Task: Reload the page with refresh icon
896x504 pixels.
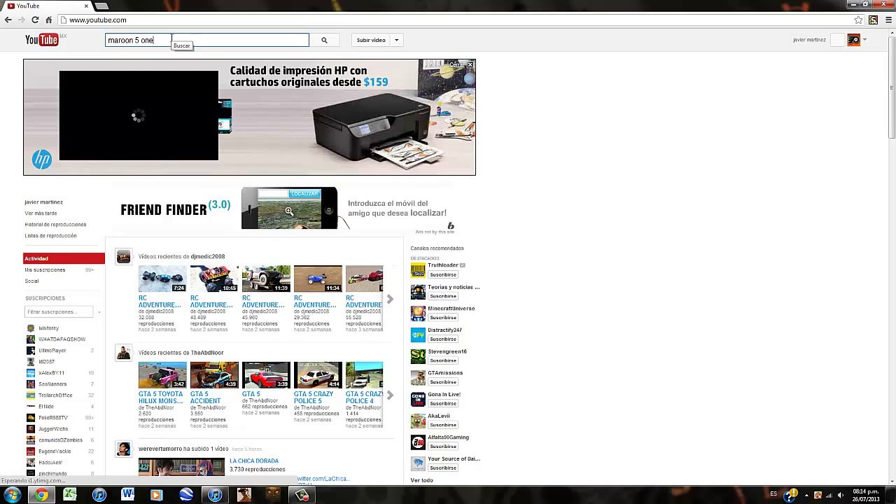Action: tap(35, 20)
